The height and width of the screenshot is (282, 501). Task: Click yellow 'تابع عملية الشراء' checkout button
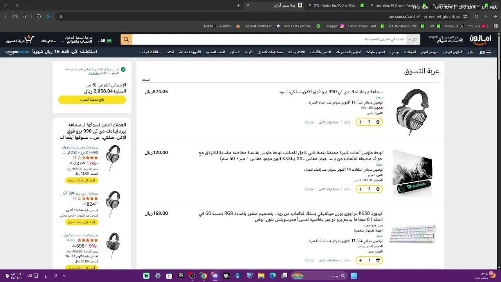tap(92, 99)
